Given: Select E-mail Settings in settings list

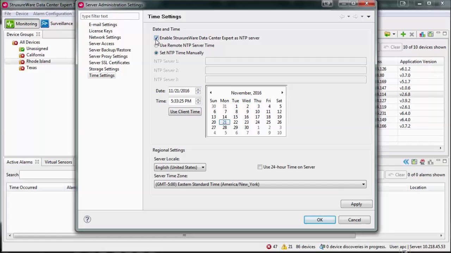Looking at the screenshot, I should coord(103,25).
